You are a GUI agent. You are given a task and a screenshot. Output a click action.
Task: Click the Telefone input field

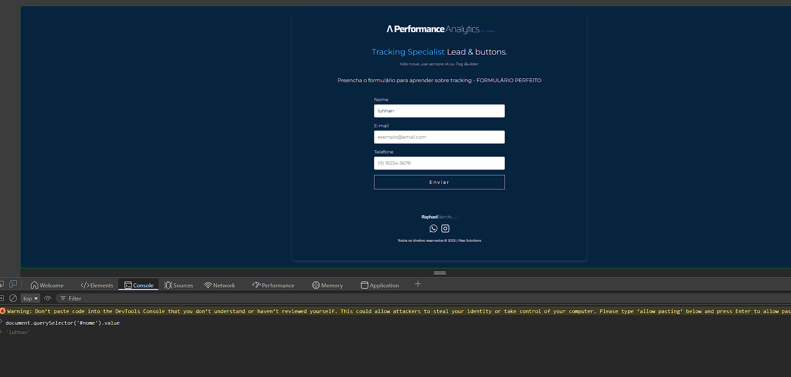point(439,163)
